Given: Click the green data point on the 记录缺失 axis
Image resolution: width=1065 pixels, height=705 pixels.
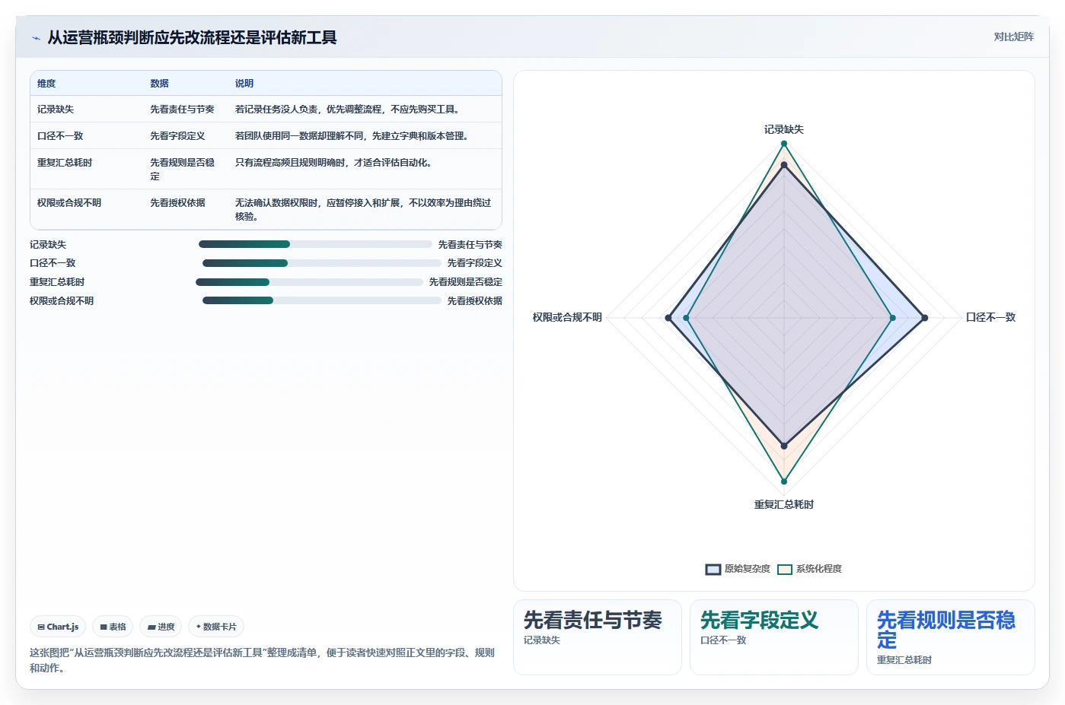Looking at the screenshot, I should 784,143.
